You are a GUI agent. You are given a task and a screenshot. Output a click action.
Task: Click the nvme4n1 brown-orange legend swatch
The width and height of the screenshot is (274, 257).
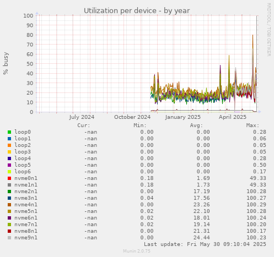9,205
